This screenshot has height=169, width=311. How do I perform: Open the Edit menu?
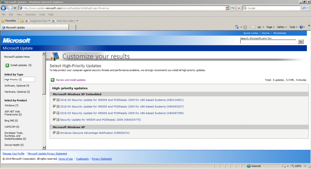(11, 15)
